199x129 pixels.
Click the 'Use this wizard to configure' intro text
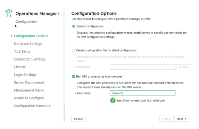tap(111, 19)
